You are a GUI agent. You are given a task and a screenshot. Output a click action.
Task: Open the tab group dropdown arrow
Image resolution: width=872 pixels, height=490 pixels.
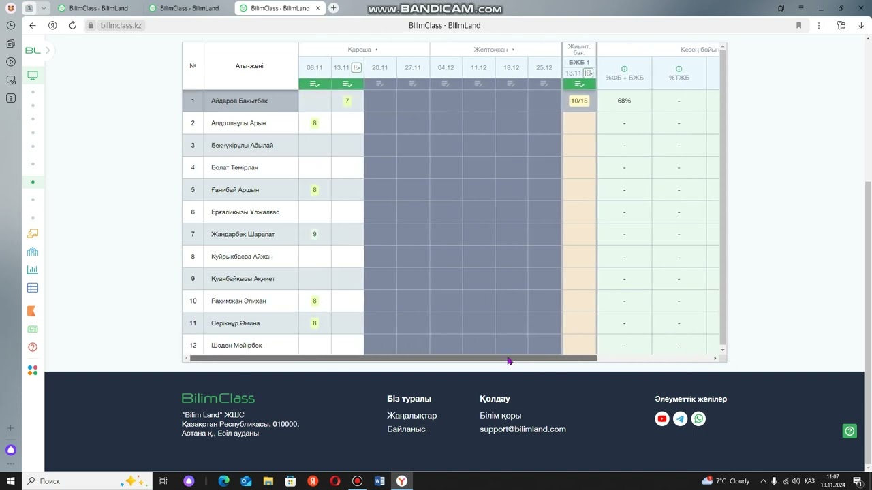pyautogui.click(x=44, y=8)
